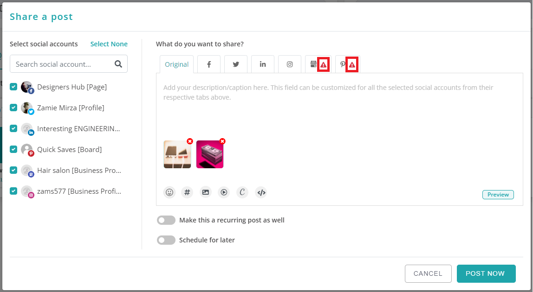Click the Preview button
The image size is (533, 292).
pyautogui.click(x=498, y=195)
